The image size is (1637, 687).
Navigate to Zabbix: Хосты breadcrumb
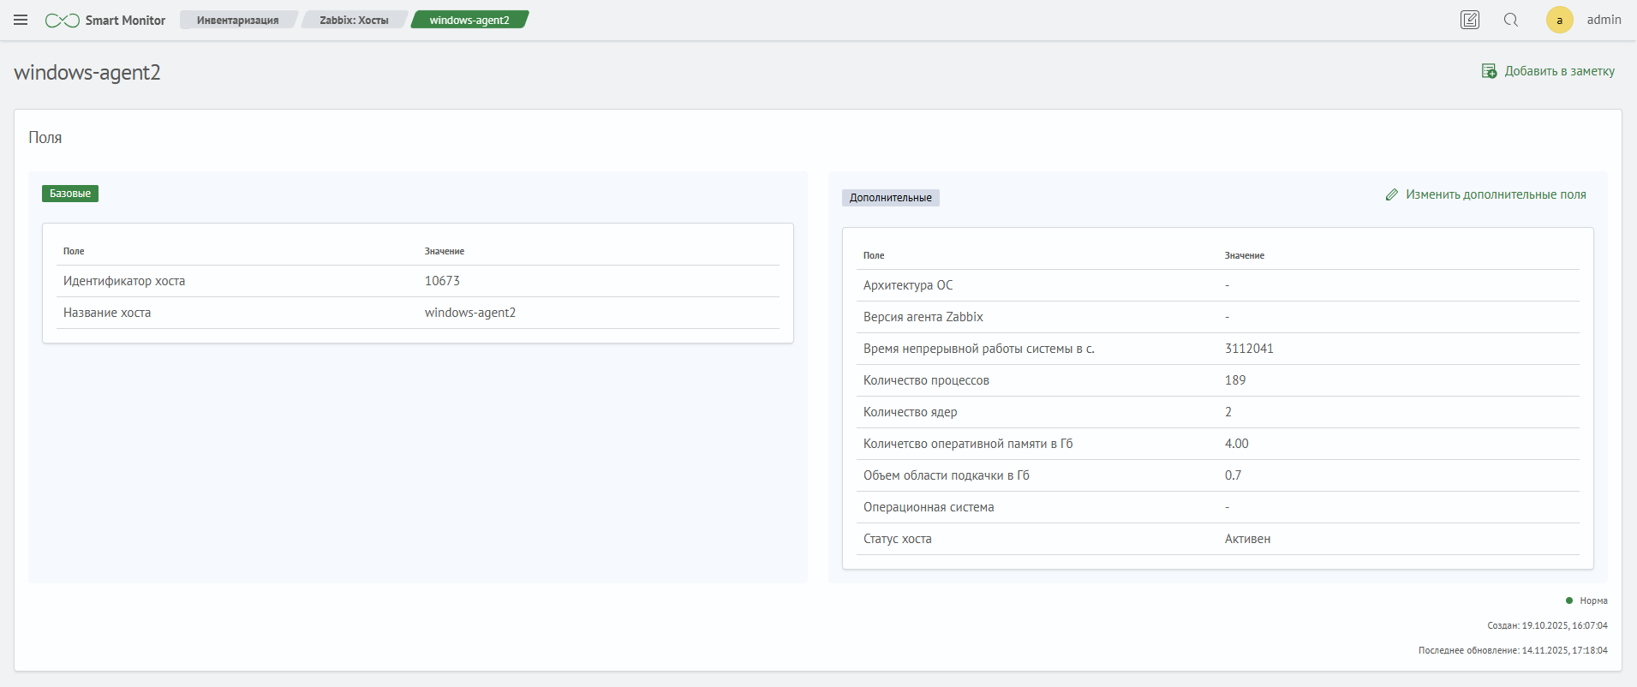click(354, 20)
